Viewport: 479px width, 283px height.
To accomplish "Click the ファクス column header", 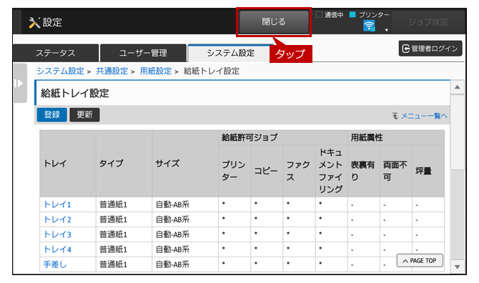I will pos(299,171).
